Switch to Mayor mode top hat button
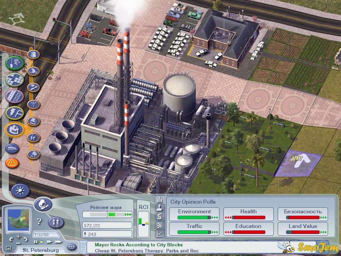Screen dimensions: 341x256 click(x=43, y=205)
